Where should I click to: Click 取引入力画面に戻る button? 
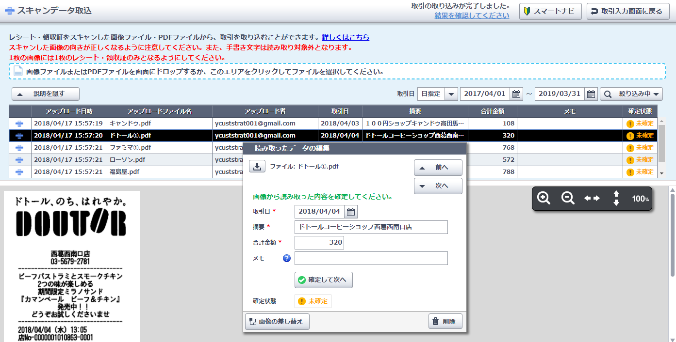pos(627,11)
